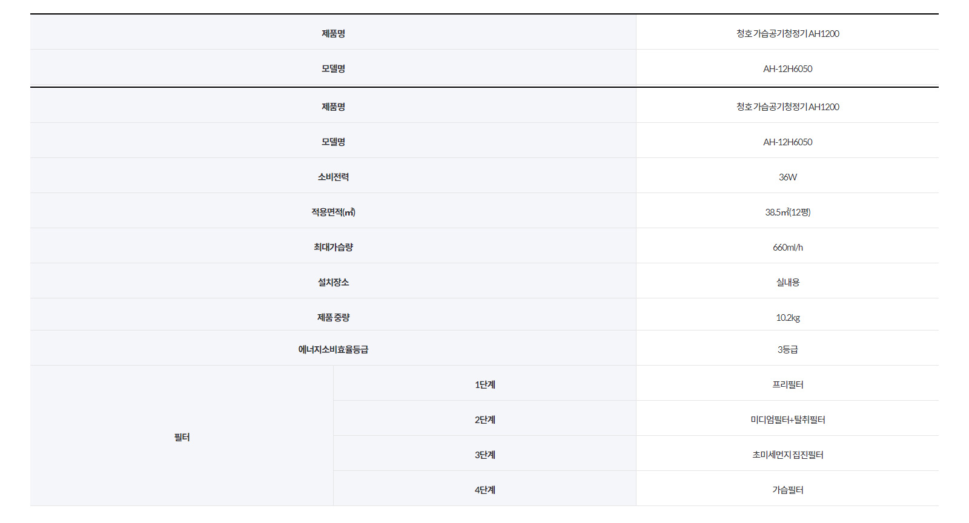Select the 4단계 가습필터 value
Viewport: 969px width, 523px height.
[x=787, y=490]
